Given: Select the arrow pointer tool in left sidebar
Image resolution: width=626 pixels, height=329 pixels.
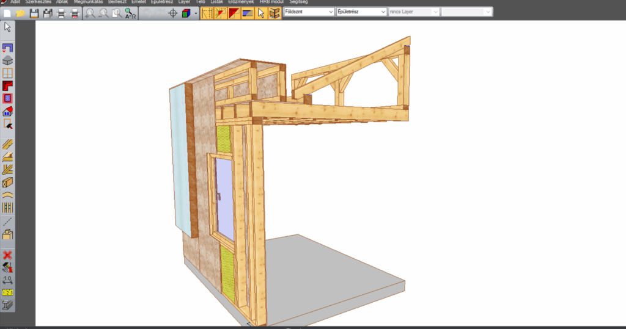Looking at the screenshot, I should (8, 26).
